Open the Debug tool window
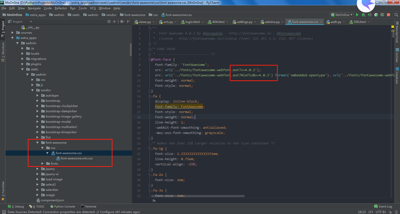 pyautogui.click(x=16, y=207)
